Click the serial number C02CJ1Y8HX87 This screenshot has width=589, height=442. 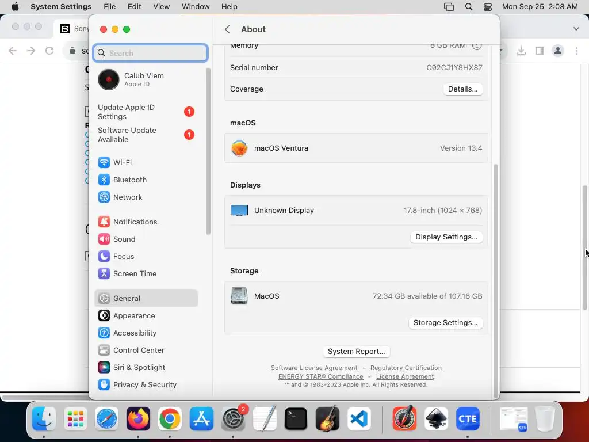tap(454, 68)
